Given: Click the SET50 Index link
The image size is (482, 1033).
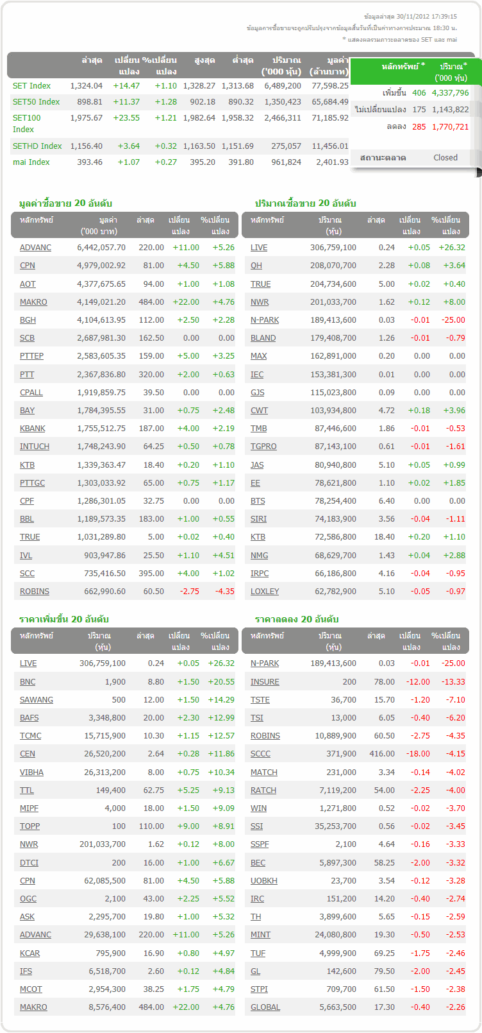Looking at the screenshot, I should point(36,102).
